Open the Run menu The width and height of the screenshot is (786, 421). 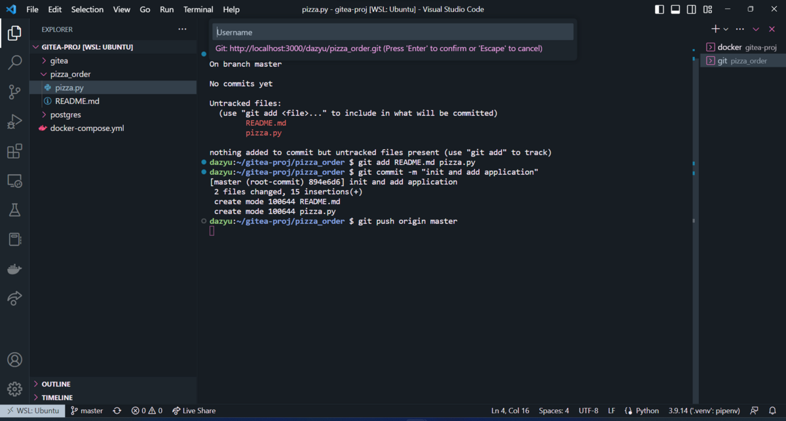point(167,9)
